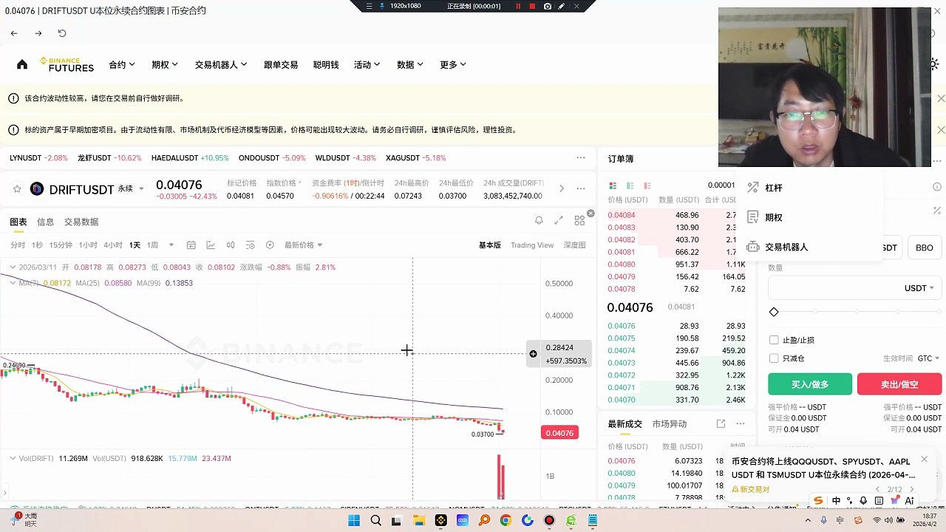Go back to the previous browser page
This screenshot has height=532, width=946.
pos(14,33)
